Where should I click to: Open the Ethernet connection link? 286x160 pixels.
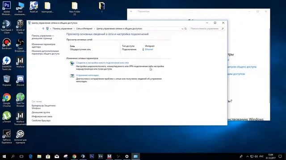[149, 49]
